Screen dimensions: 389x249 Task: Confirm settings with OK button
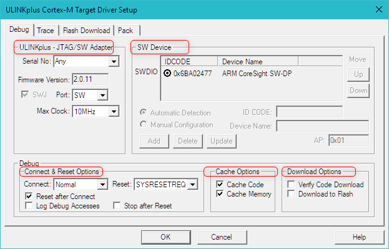(166, 237)
